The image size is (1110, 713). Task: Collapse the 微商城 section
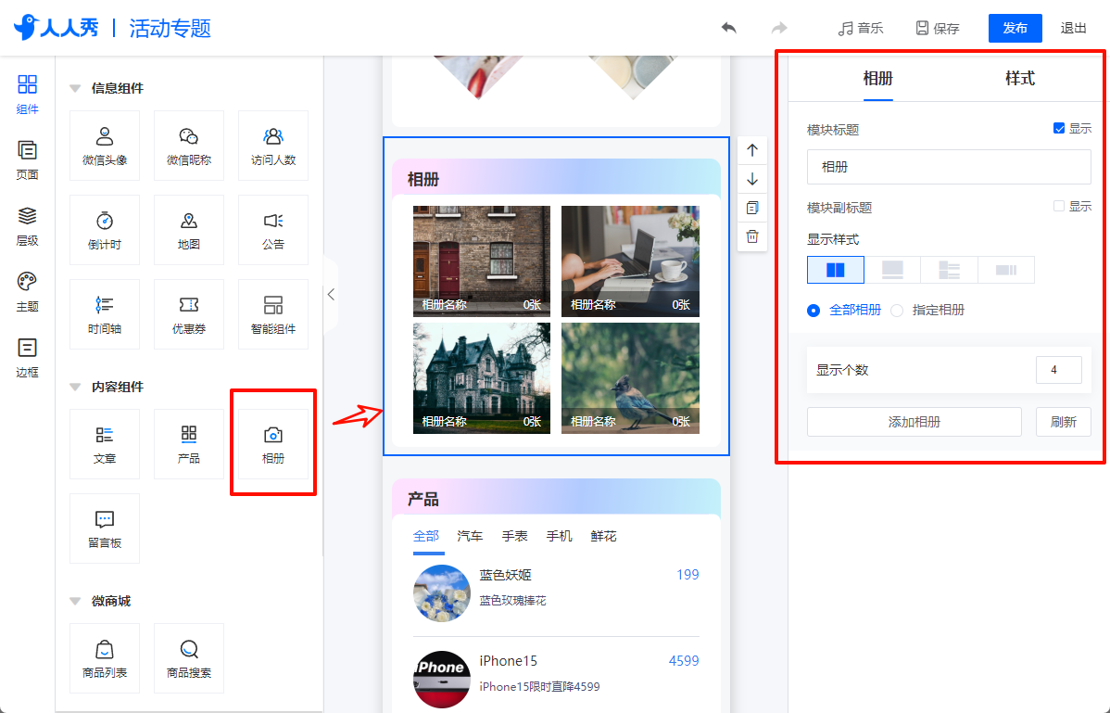pos(75,602)
